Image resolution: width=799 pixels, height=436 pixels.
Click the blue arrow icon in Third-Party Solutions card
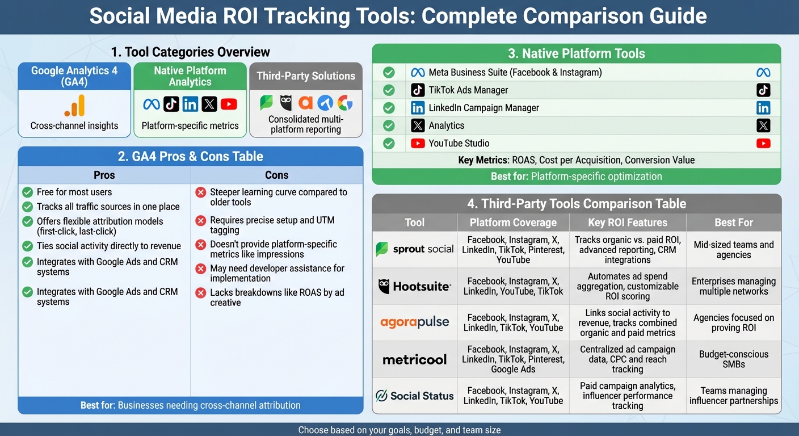tap(325, 103)
